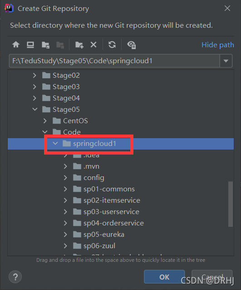
Task: Click inside the directory path field
Action: [x=114, y=61]
